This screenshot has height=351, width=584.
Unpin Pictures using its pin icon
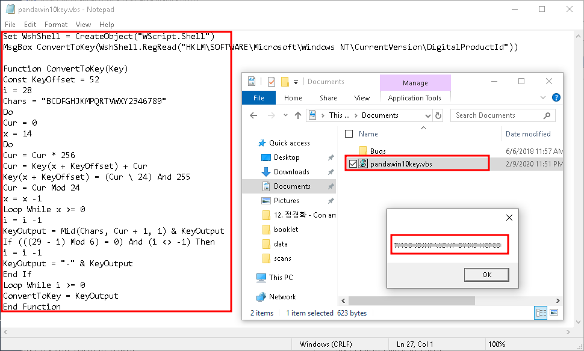(x=331, y=201)
